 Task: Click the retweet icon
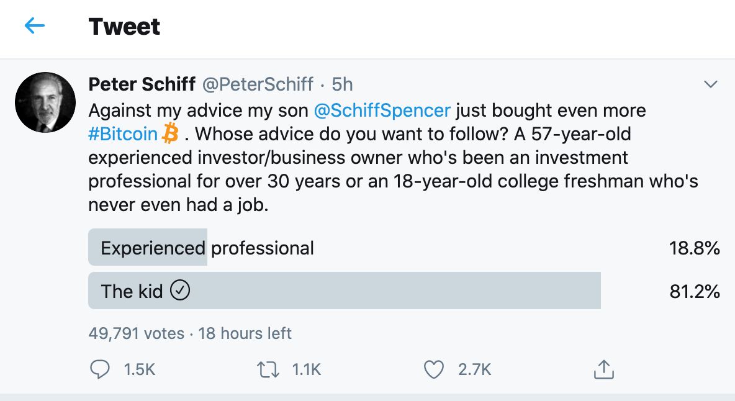click(268, 370)
